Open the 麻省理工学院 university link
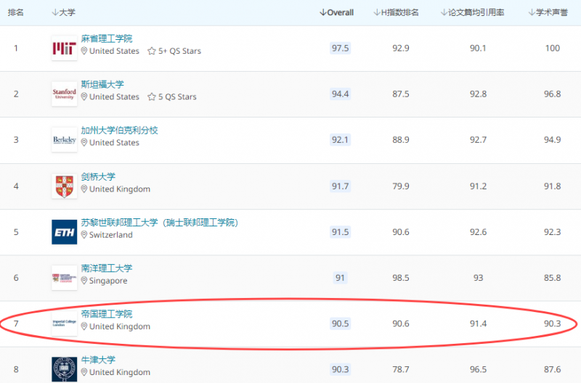The image size is (581, 383). [107, 38]
